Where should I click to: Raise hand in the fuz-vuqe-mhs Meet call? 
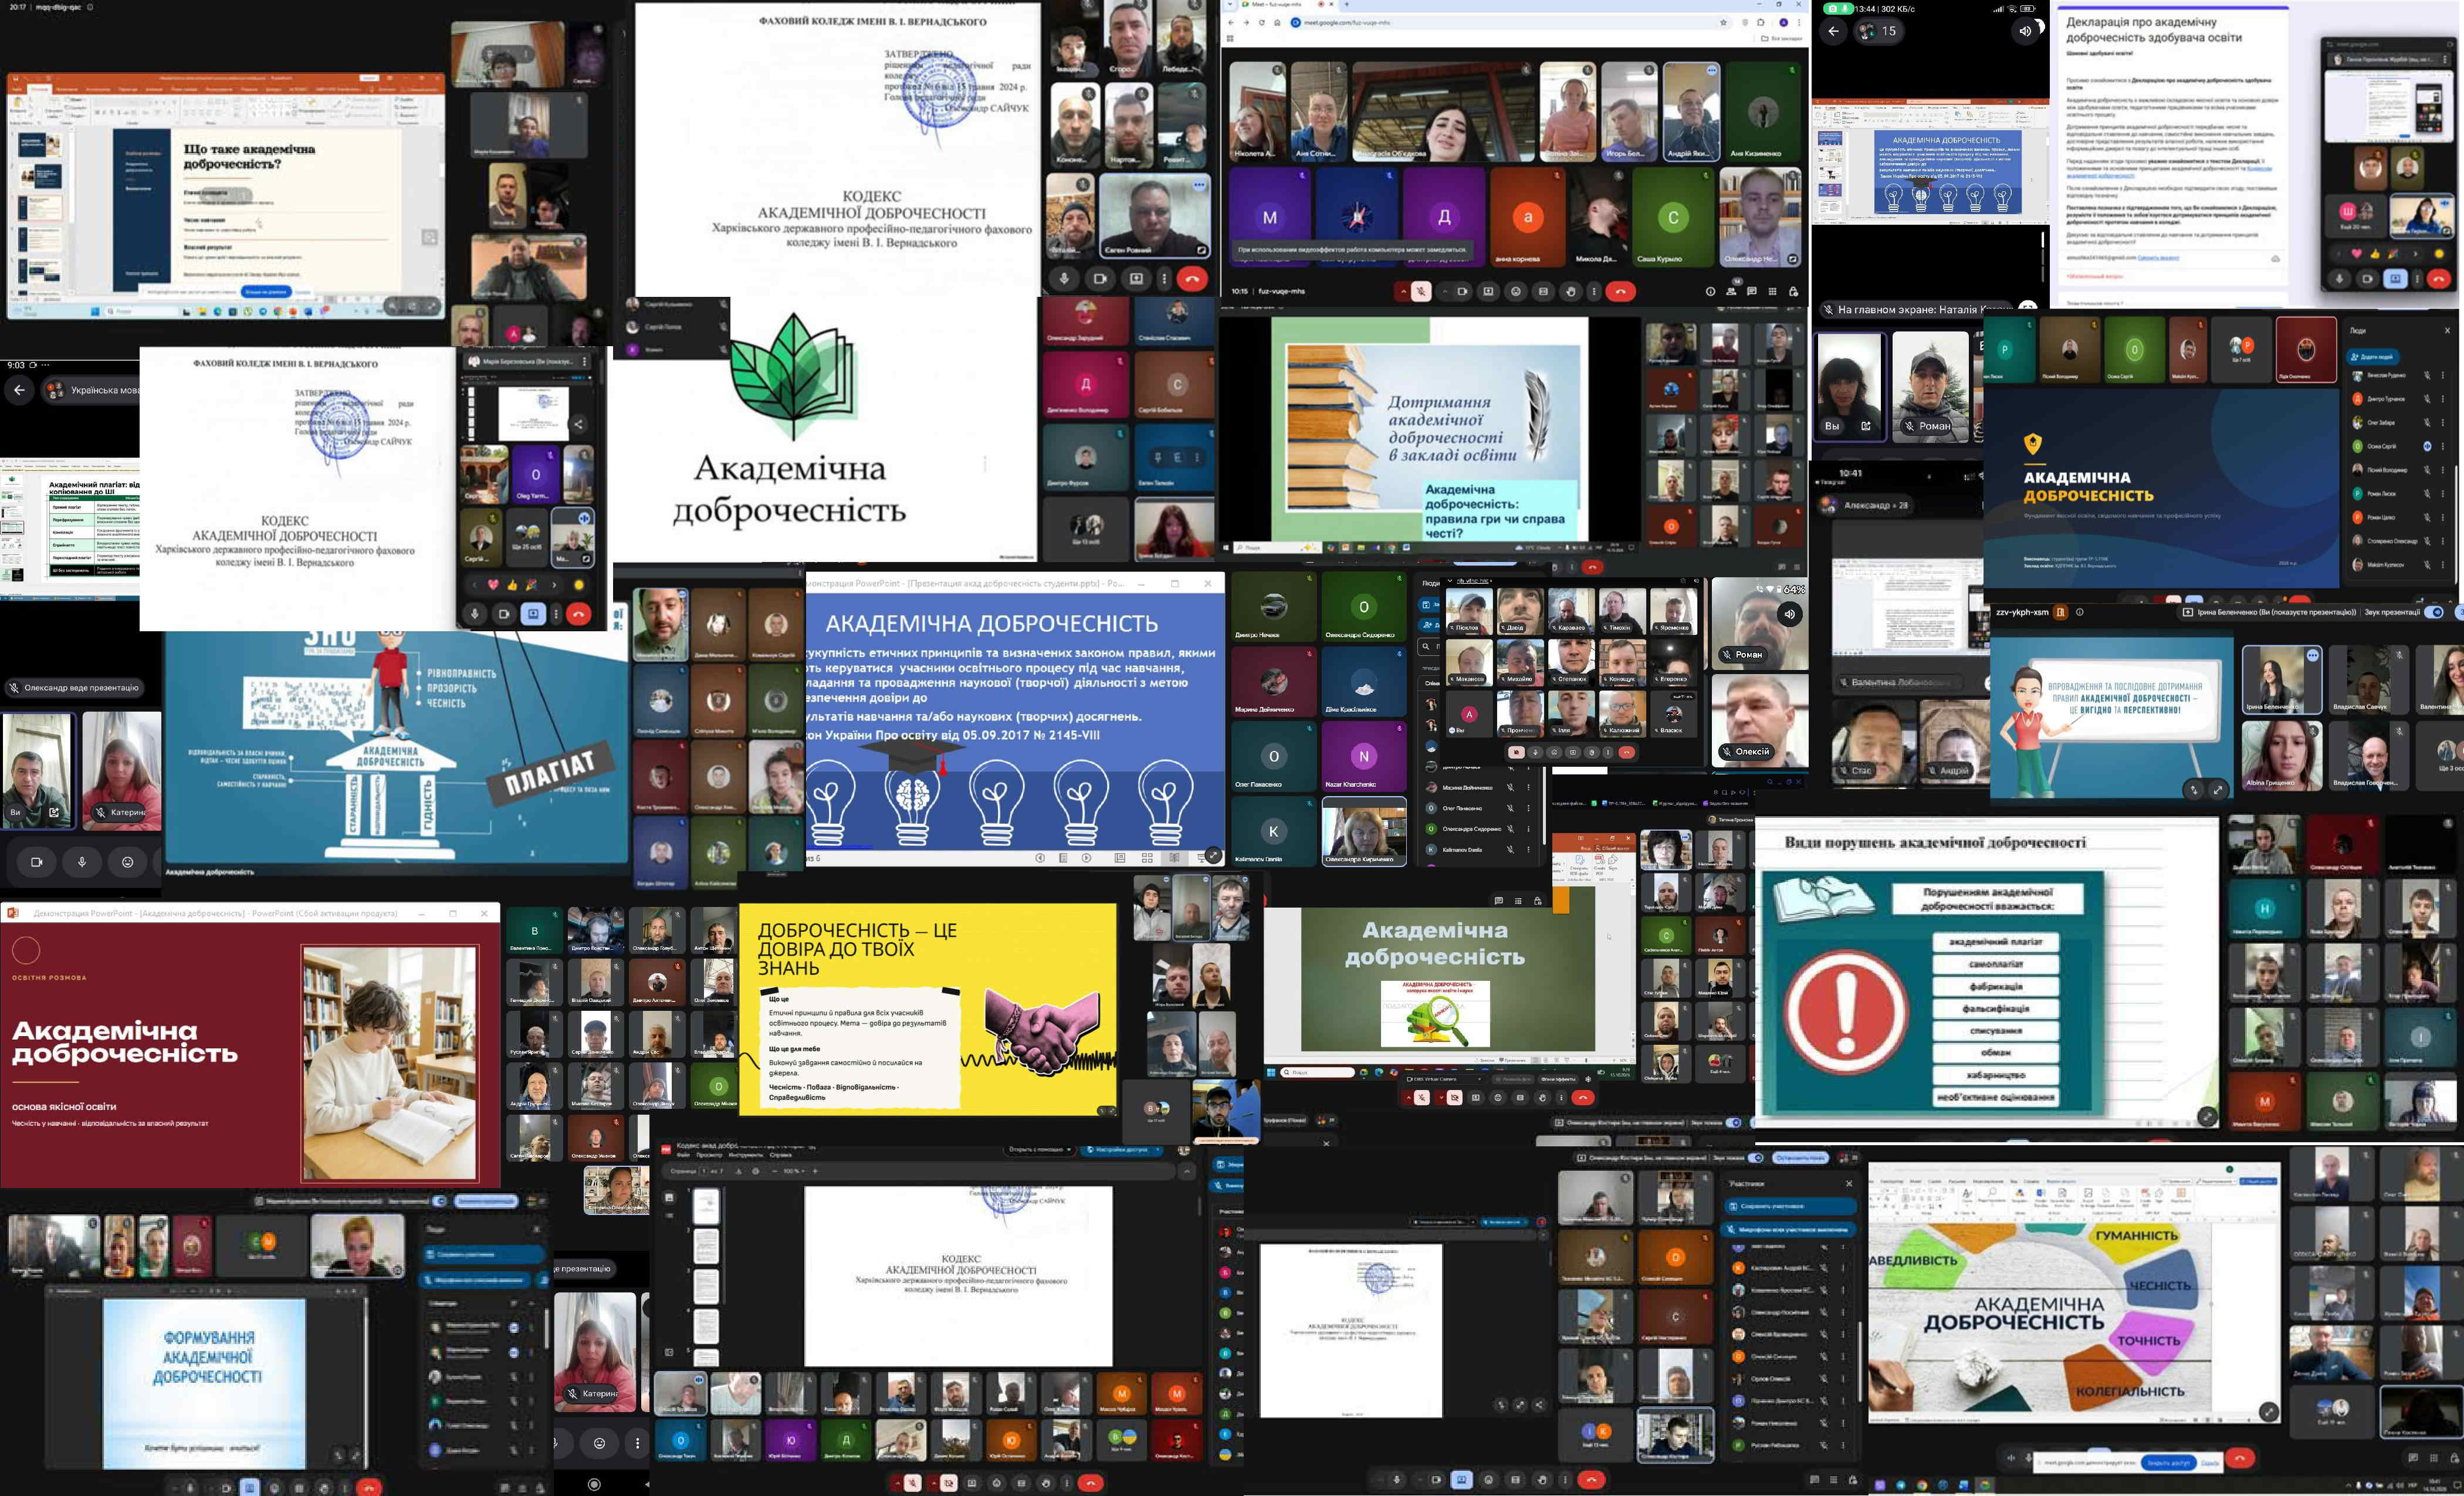(1571, 291)
